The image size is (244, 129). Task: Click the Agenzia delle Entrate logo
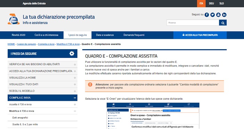14,19
